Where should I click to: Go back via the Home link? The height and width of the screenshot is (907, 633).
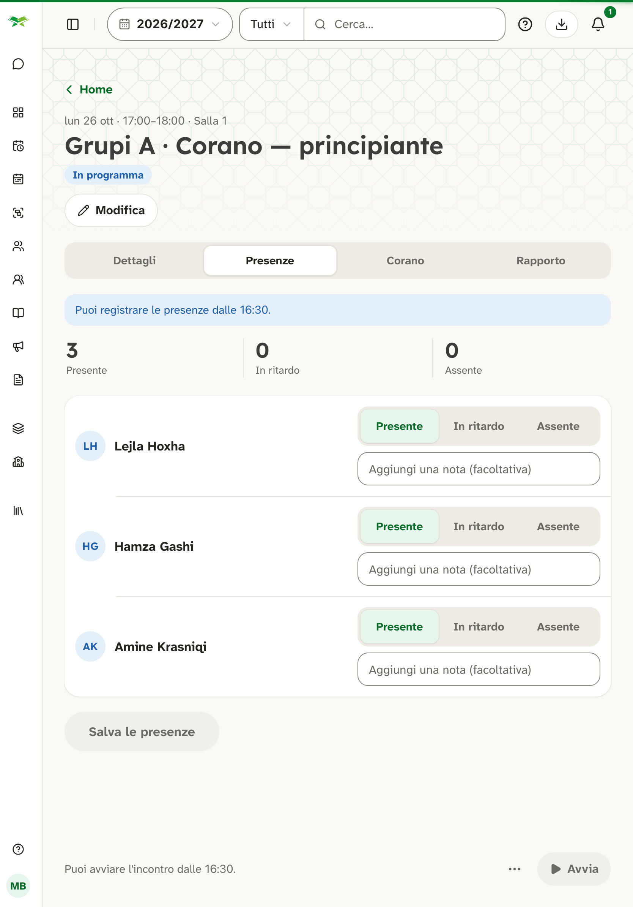pos(89,90)
